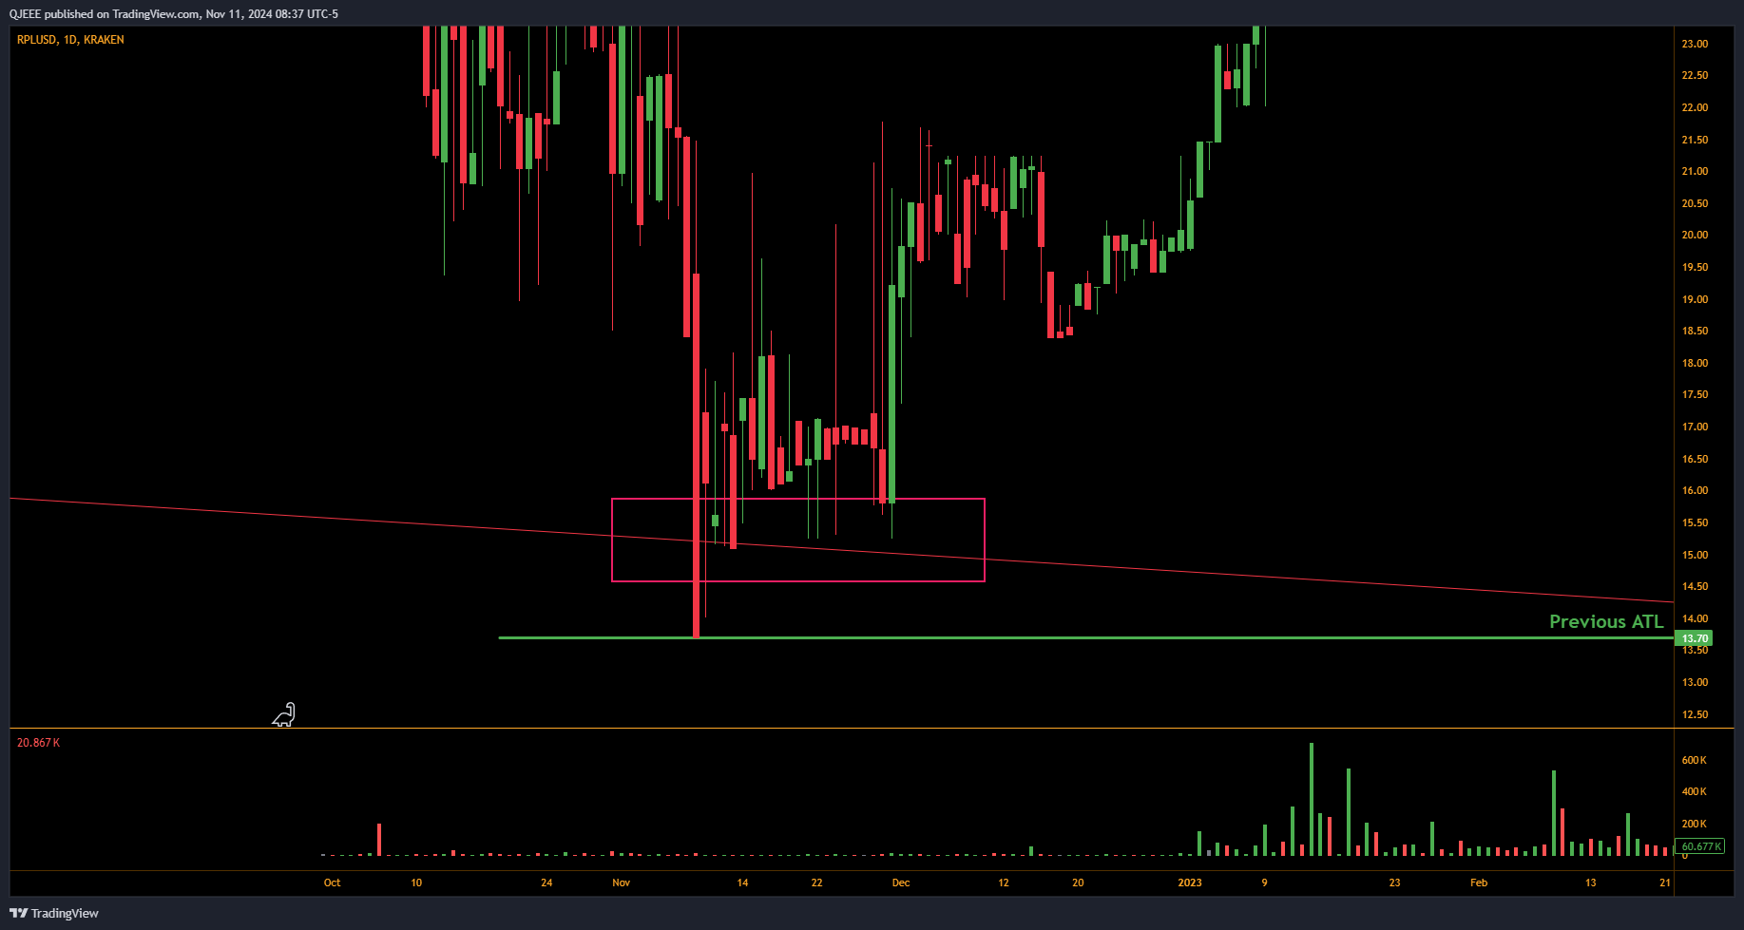Click the 14.50 price axis label
This screenshot has width=1744, height=930.
pyautogui.click(x=1695, y=586)
